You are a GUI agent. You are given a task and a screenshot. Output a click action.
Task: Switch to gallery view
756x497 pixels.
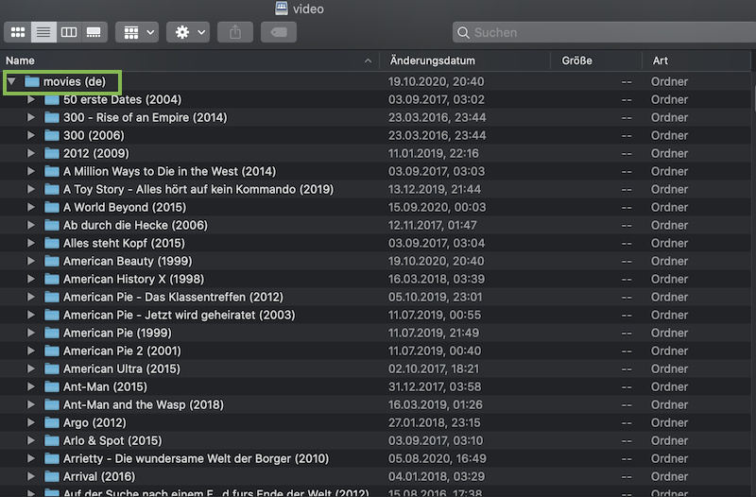click(x=94, y=32)
